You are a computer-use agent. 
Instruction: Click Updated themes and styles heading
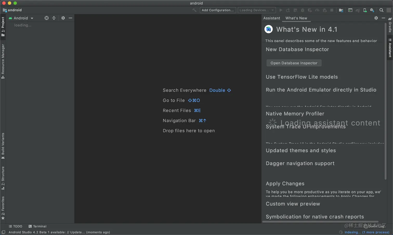(301, 151)
